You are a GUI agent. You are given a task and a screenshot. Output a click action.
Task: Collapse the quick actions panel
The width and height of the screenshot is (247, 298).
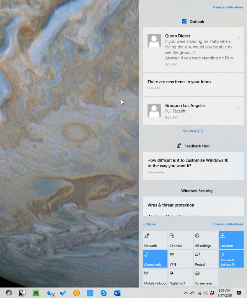pos(150,224)
